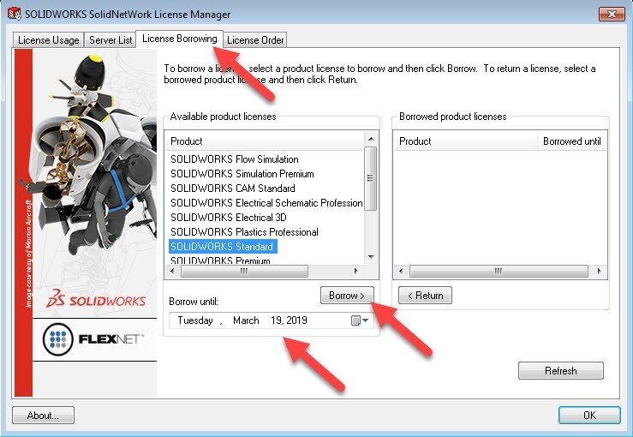Select the License Order tab
633x437 pixels.
tap(254, 40)
